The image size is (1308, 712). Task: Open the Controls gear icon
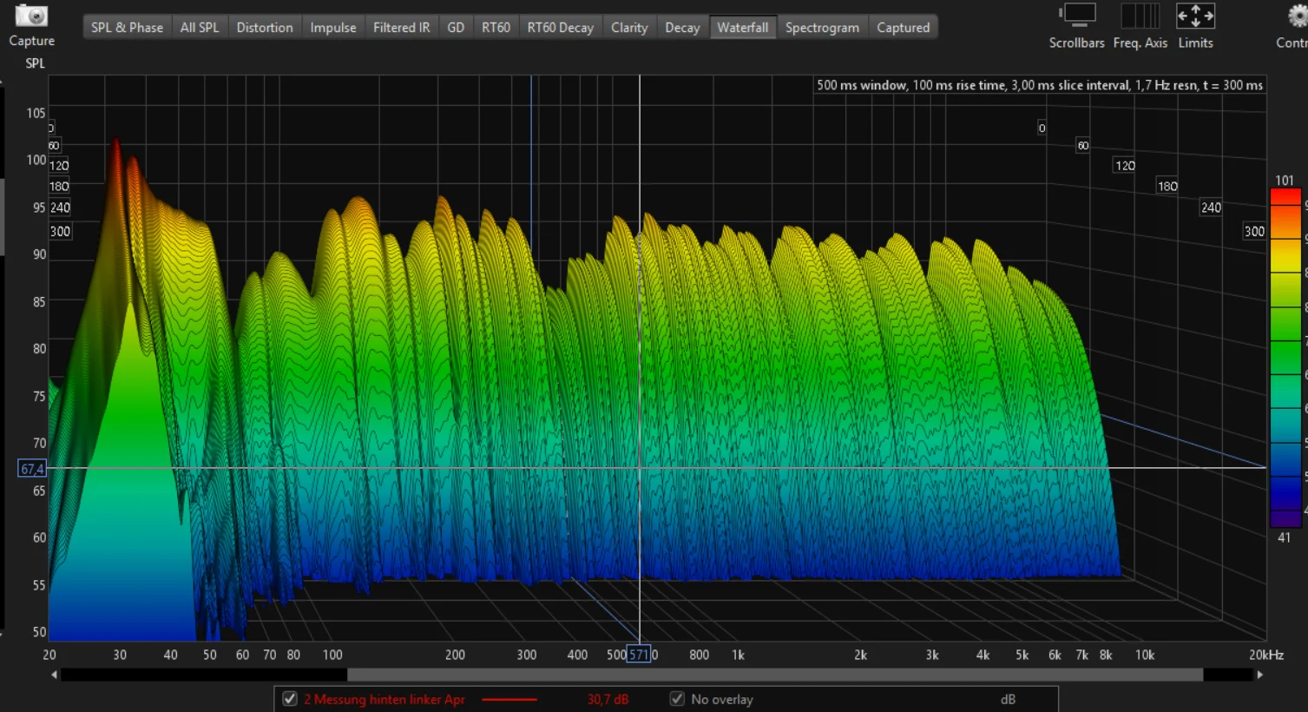(1298, 15)
